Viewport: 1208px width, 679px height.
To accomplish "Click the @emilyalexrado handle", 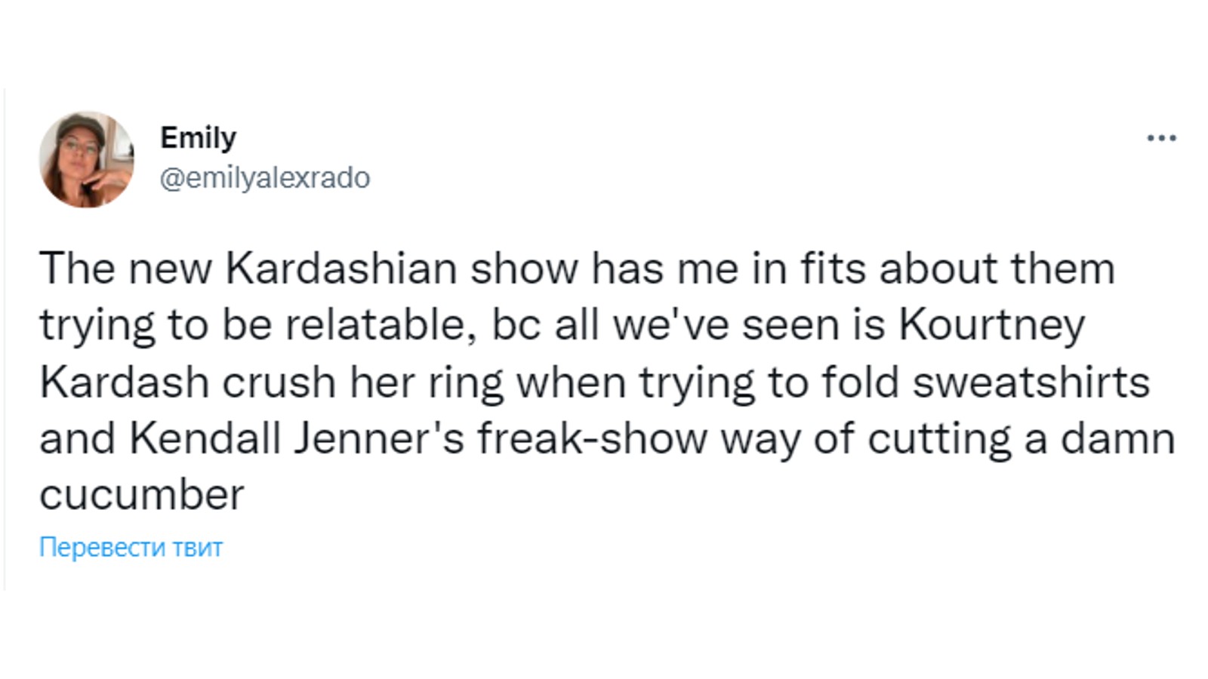I will (x=265, y=178).
